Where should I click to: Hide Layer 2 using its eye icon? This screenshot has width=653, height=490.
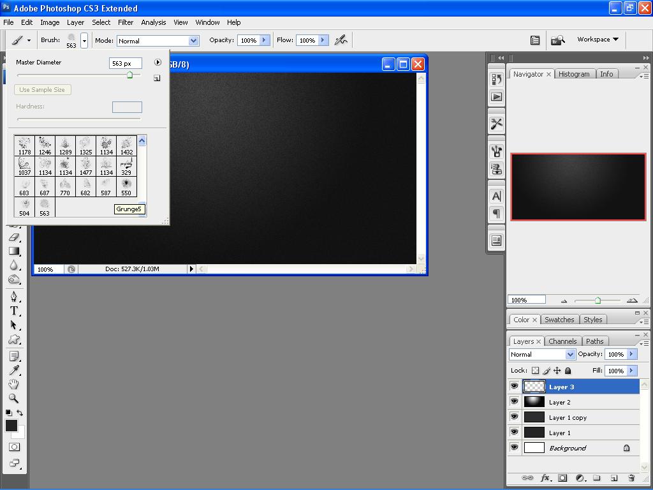click(x=514, y=402)
